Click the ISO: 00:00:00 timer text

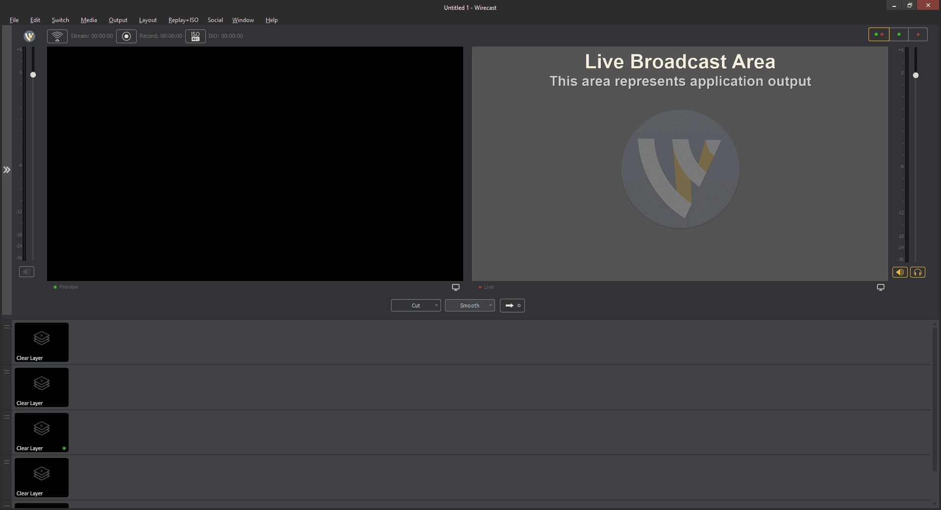225,36
